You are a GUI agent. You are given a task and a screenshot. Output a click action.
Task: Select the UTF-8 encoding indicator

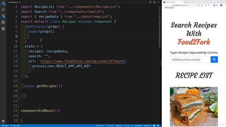click(x=127, y=126)
